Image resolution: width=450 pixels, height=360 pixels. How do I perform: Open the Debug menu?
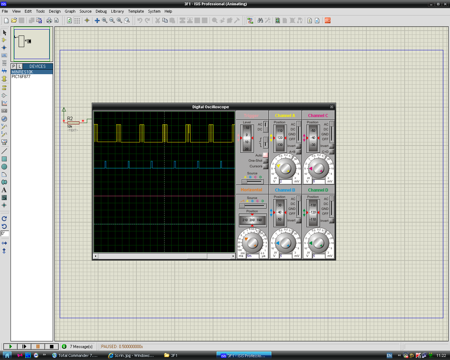[x=101, y=11]
